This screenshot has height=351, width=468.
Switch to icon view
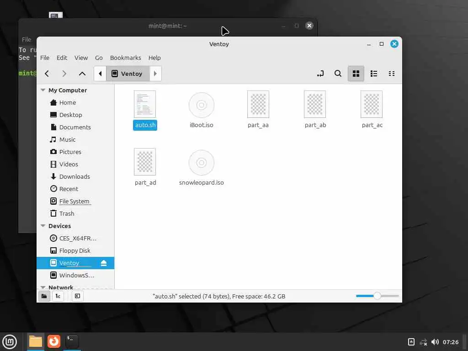tap(356, 74)
